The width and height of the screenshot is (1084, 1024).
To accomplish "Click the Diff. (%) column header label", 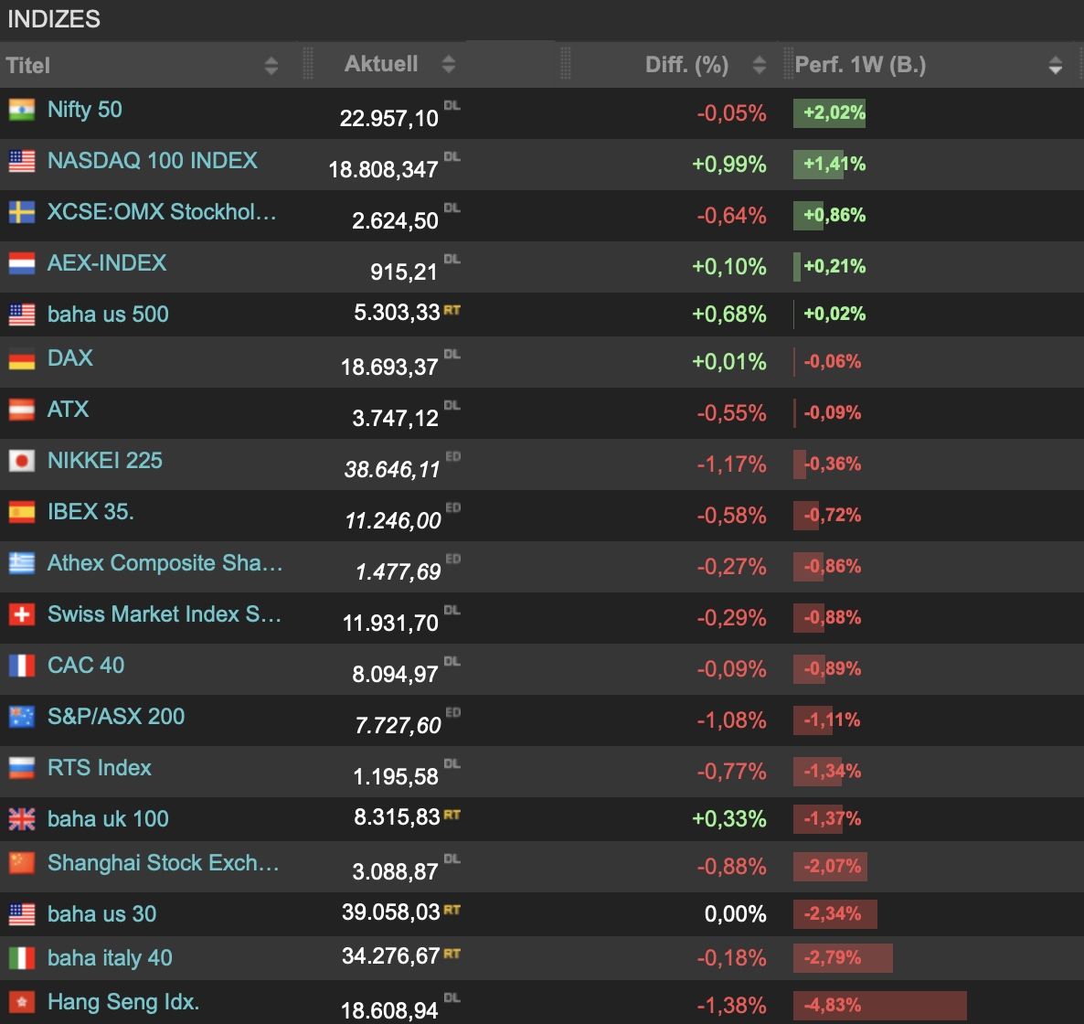I will [x=686, y=65].
